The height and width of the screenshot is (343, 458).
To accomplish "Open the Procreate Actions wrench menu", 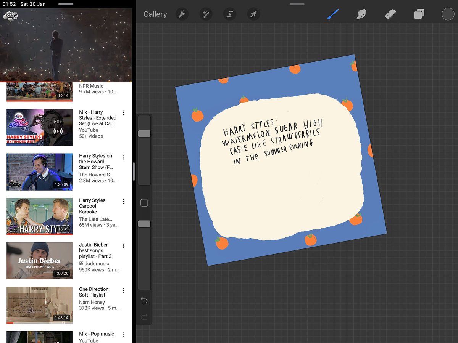I will point(182,14).
